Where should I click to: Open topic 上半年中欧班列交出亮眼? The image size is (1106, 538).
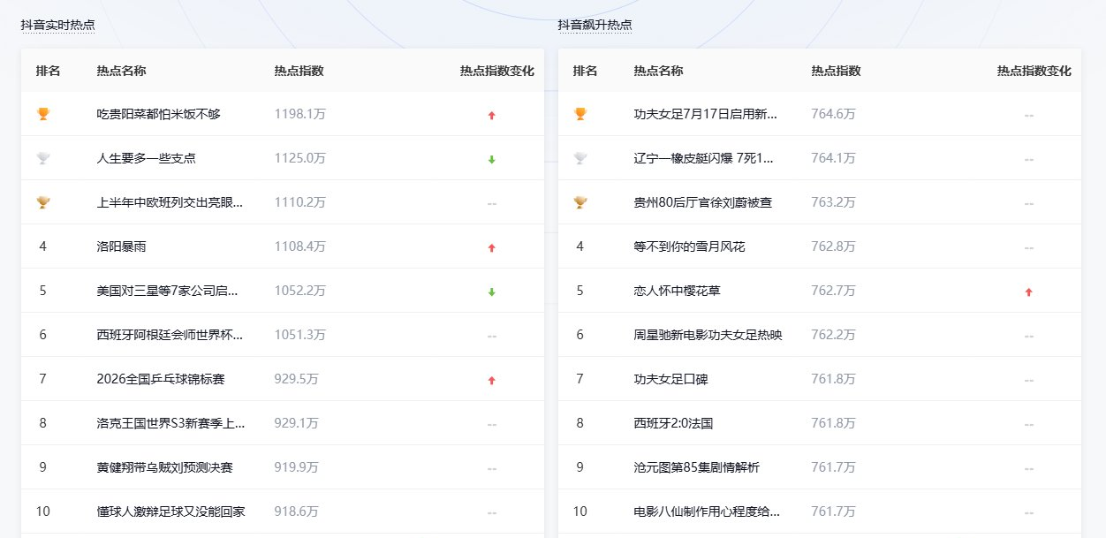(x=170, y=202)
